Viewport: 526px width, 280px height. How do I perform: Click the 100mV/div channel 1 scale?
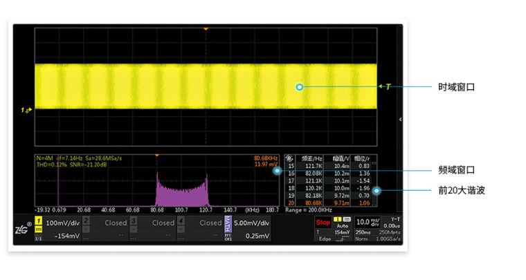pyautogui.click(x=62, y=223)
